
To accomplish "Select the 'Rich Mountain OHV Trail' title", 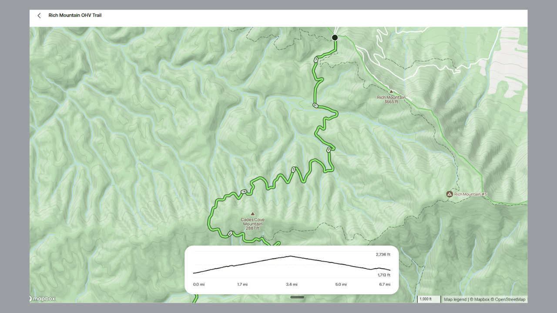I will coord(75,15).
